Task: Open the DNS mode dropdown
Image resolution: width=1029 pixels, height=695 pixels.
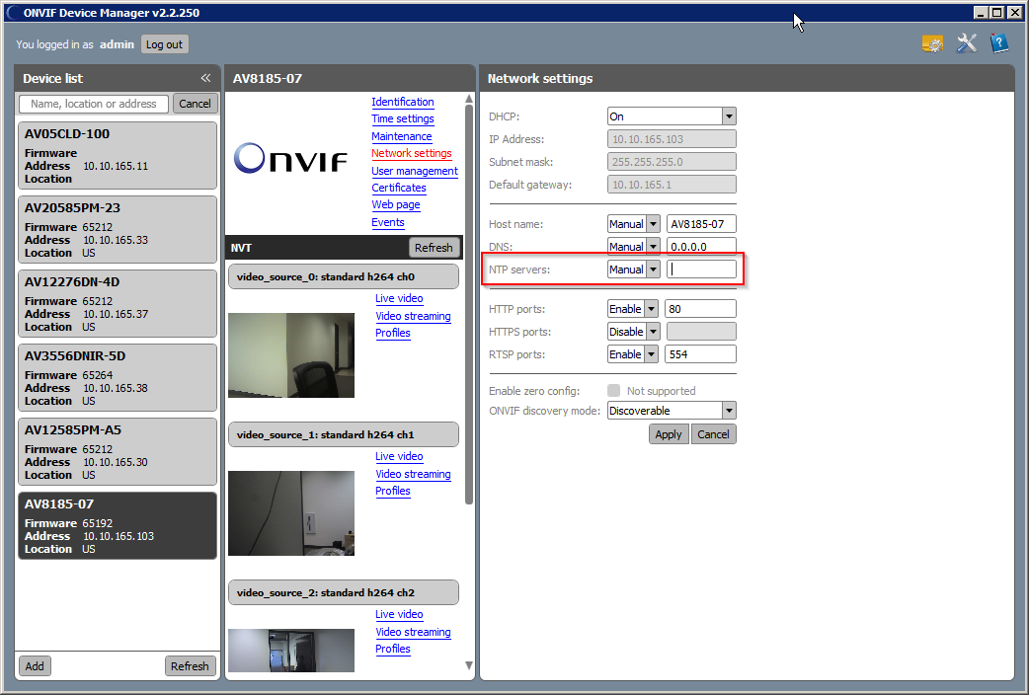Action: (x=634, y=247)
